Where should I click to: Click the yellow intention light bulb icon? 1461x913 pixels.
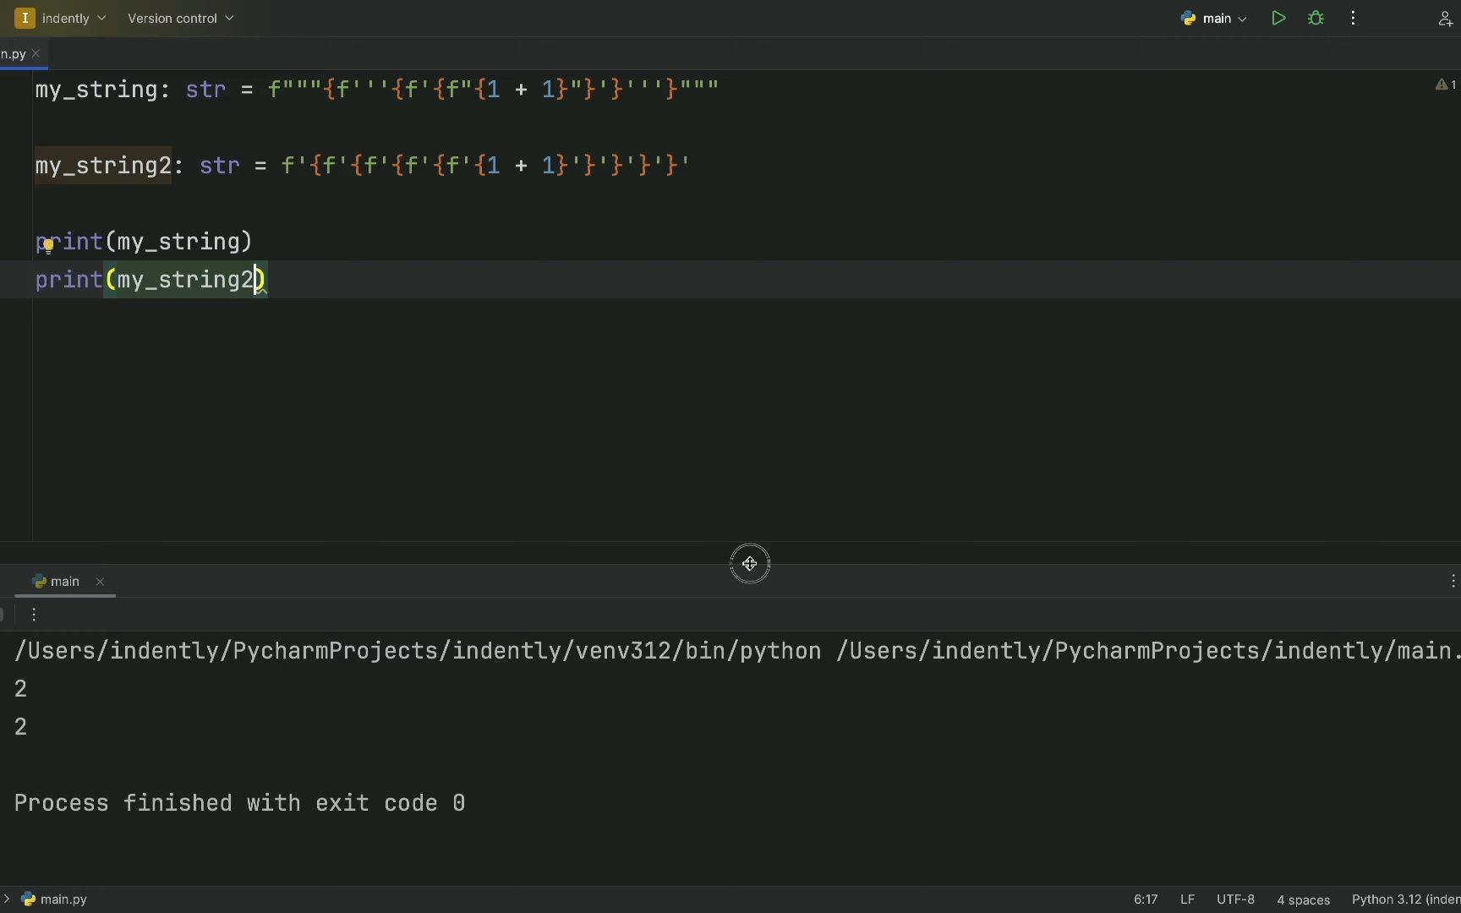[x=48, y=246]
